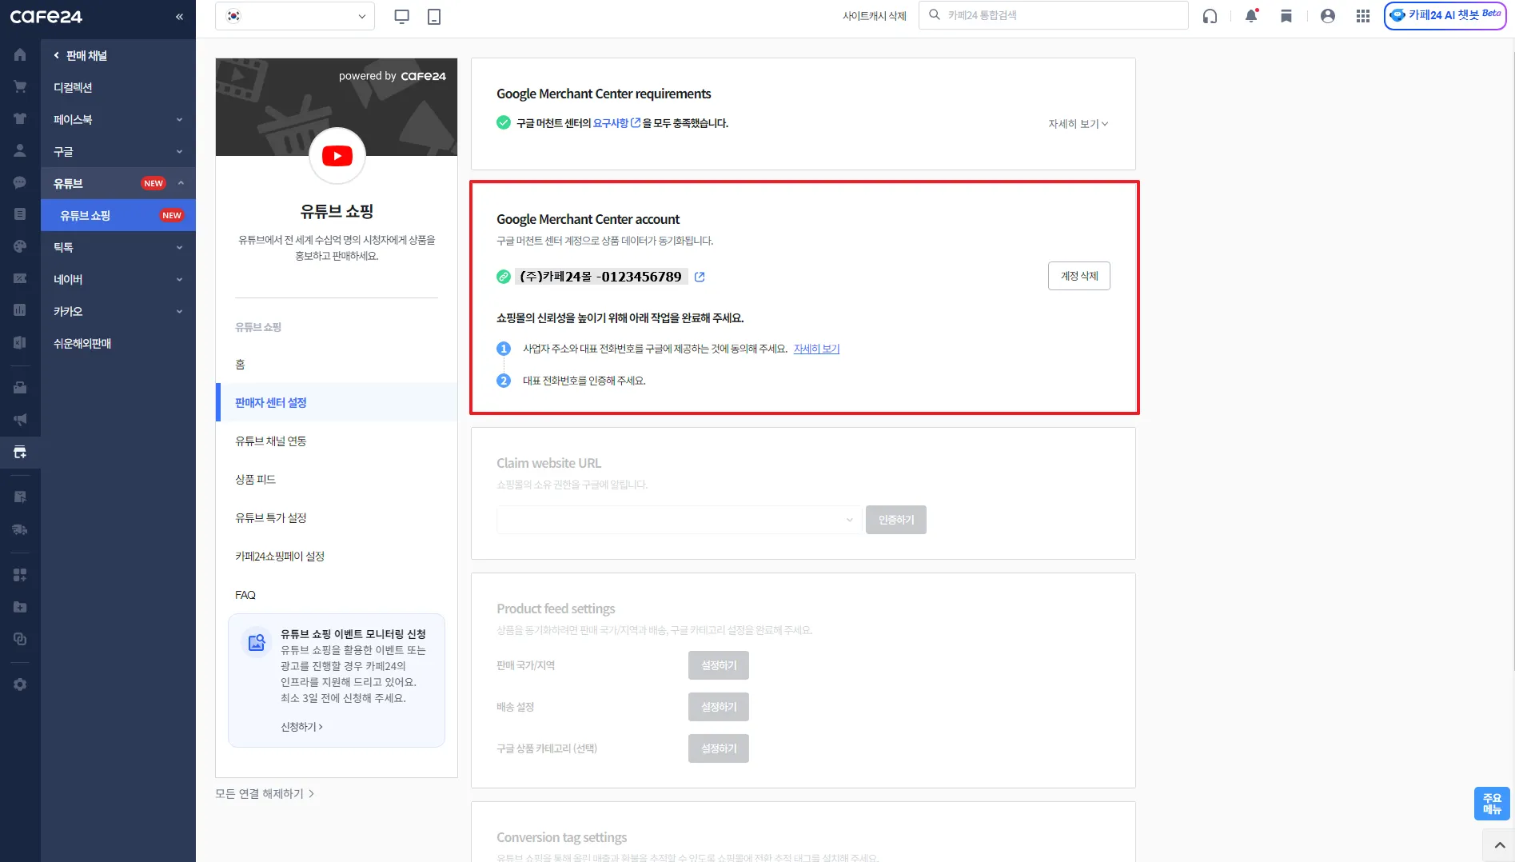1515x862 pixels.
Task: Open the merchant account external link icon
Action: click(x=700, y=277)
